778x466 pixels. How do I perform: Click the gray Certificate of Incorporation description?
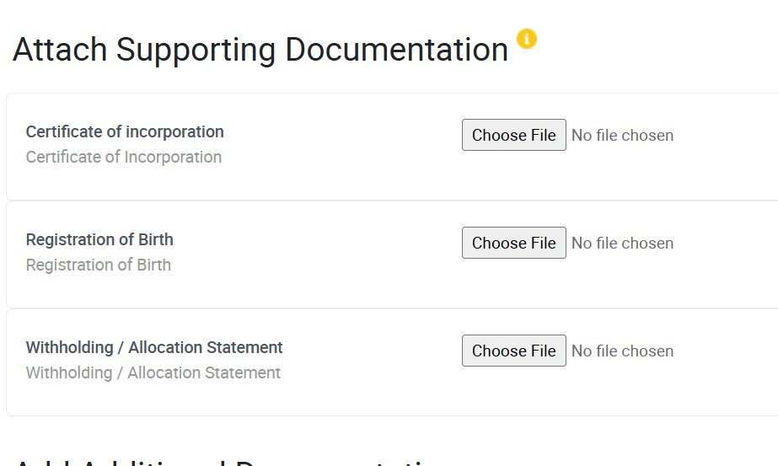tap(124, 157)
